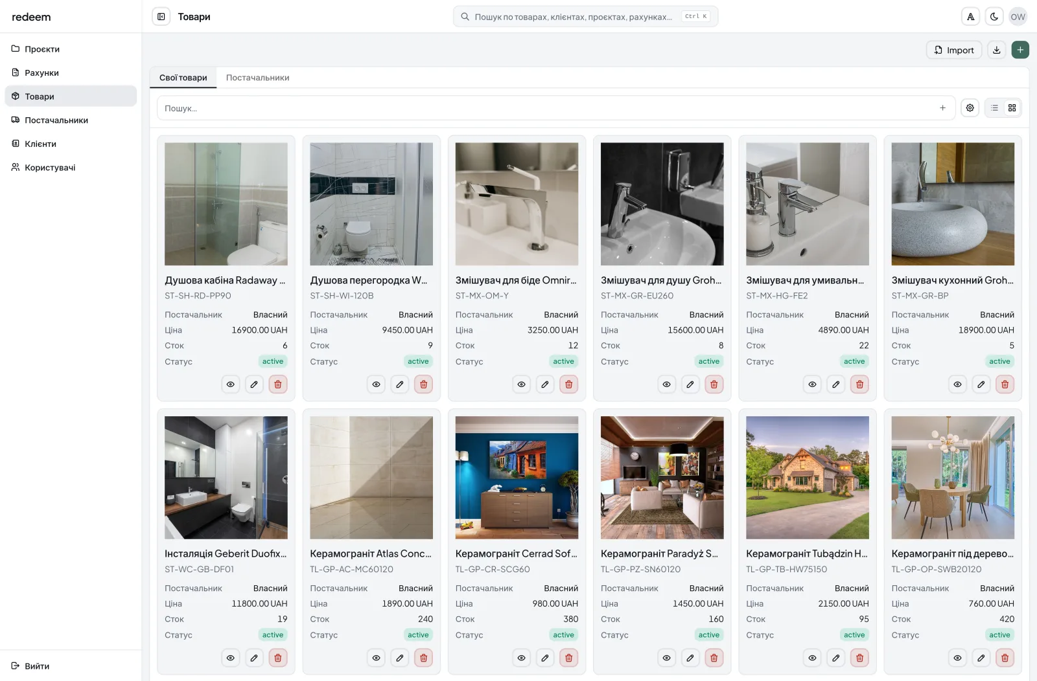Viewport: 1037px width, 681px height.
Task: Switch to dark mode moon icon
Action: (x=994, y=17)
